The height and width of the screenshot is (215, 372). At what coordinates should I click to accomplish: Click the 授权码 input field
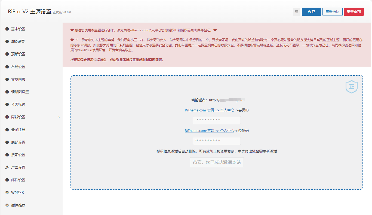(217, 141)
